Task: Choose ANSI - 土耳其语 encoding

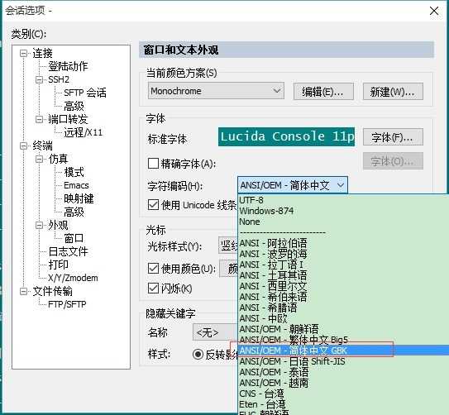Action: [343, 275]
